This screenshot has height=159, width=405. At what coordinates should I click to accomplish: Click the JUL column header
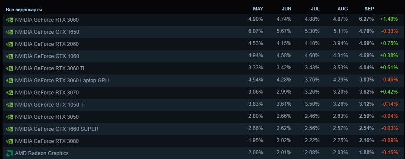[x=315, y=9]
